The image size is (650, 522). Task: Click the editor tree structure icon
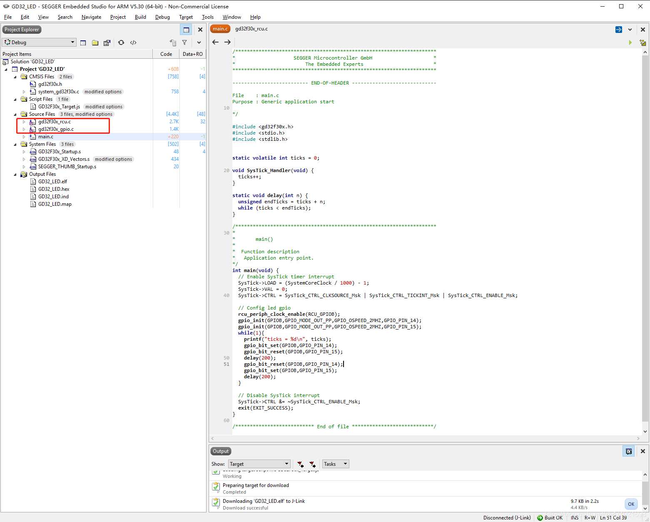click(x=643, y=42)
